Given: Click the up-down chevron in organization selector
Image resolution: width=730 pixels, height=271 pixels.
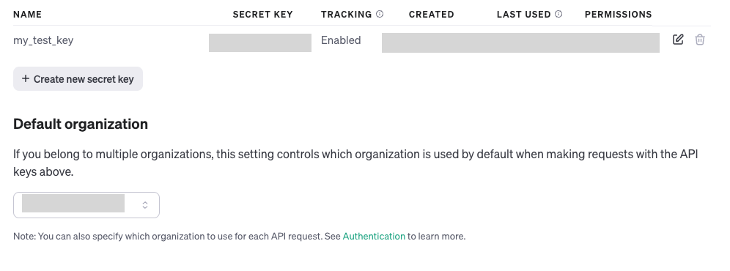Looking at the screenshot, I should coord(145,205).
